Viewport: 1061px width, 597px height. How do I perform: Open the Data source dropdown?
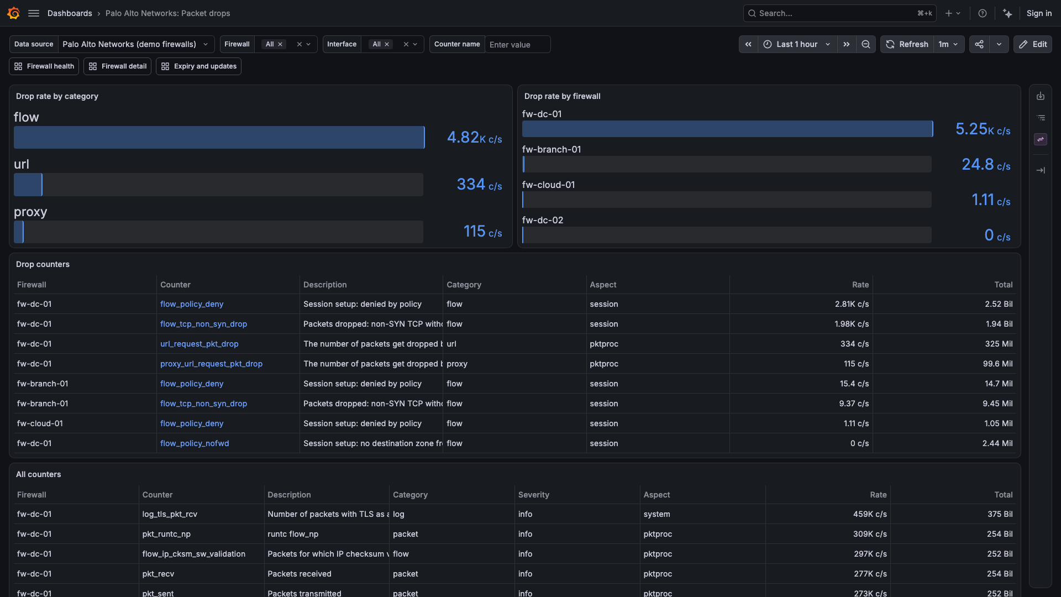[x=136, y=44]
